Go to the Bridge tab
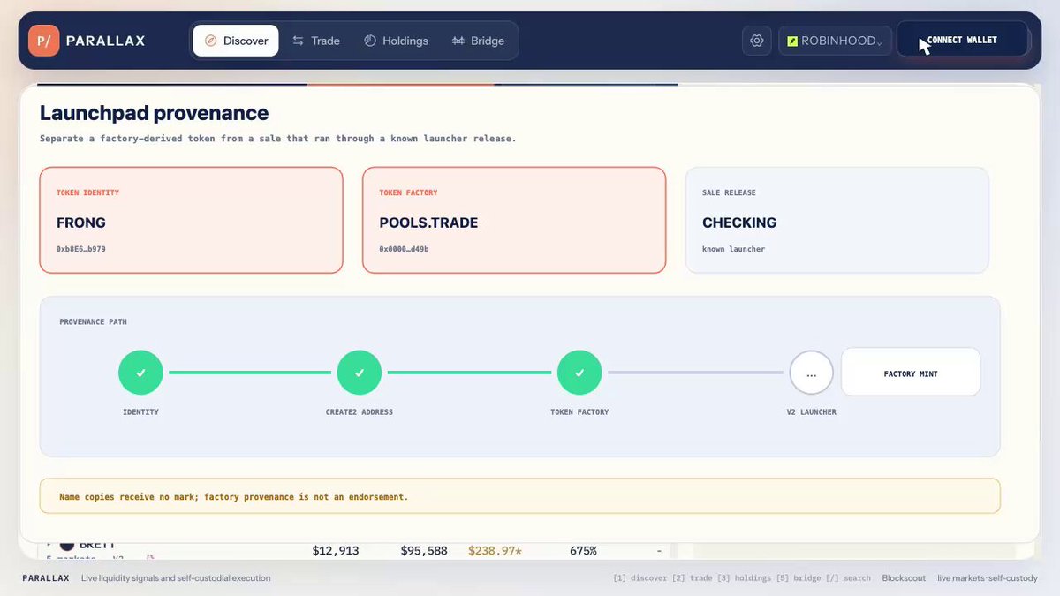This screenshot has width=1060, height=596. coord(478,41)
